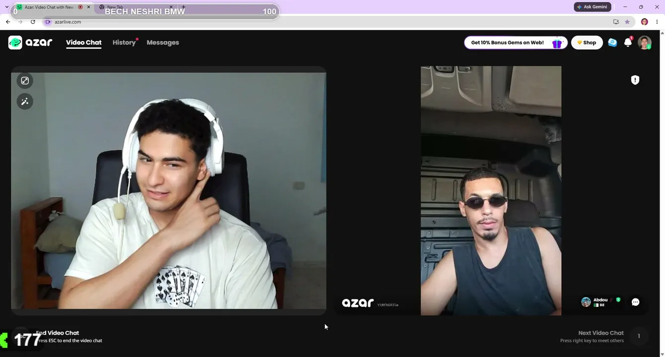
Task: Click the Azar logo in the header
Action: (30, 43)
